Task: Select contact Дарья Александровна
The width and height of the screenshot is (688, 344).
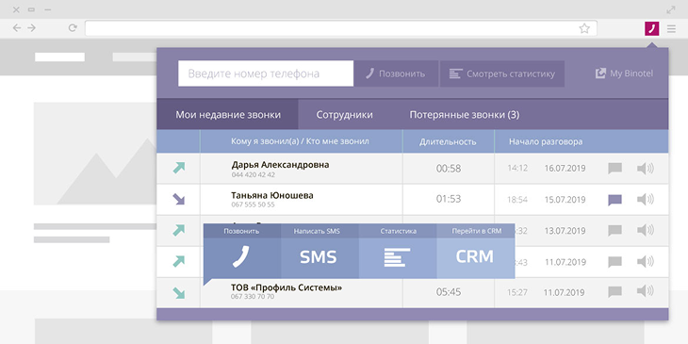Action: (280, 165)
